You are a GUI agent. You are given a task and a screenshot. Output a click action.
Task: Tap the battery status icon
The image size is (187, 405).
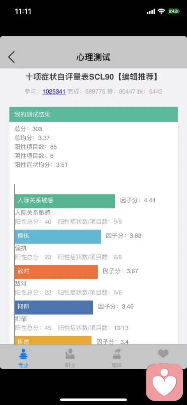click(x=173, y=11)
